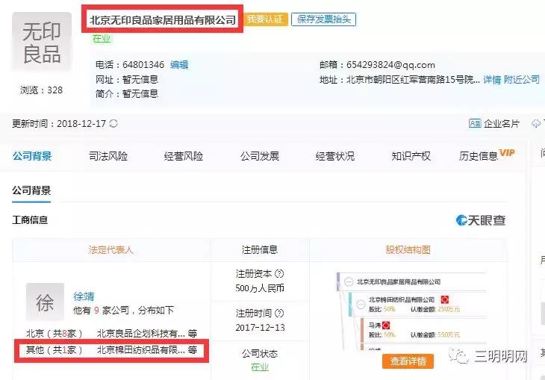Click the 企业名片 card icon
The height and width of the screenshot is (380, 545).
(x=475, y=123)
